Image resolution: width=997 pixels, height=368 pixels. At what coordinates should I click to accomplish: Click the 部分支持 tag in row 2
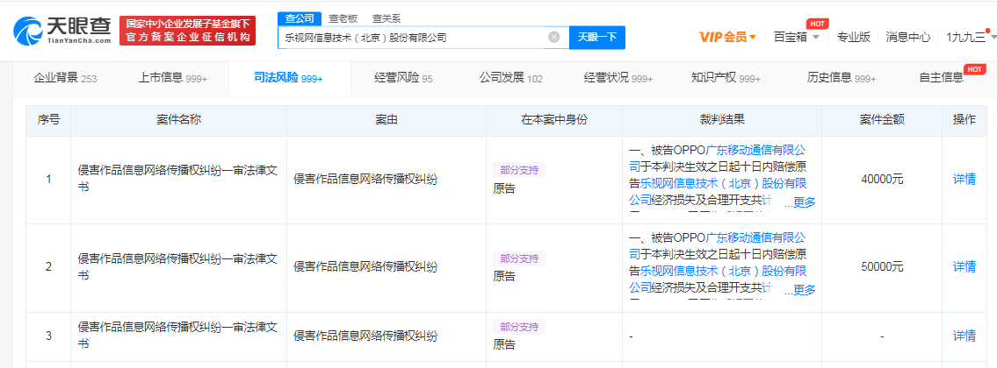[x=519, y=258]
